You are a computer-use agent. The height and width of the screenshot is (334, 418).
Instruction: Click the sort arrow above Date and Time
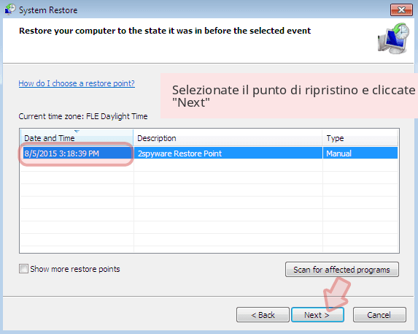77,132
